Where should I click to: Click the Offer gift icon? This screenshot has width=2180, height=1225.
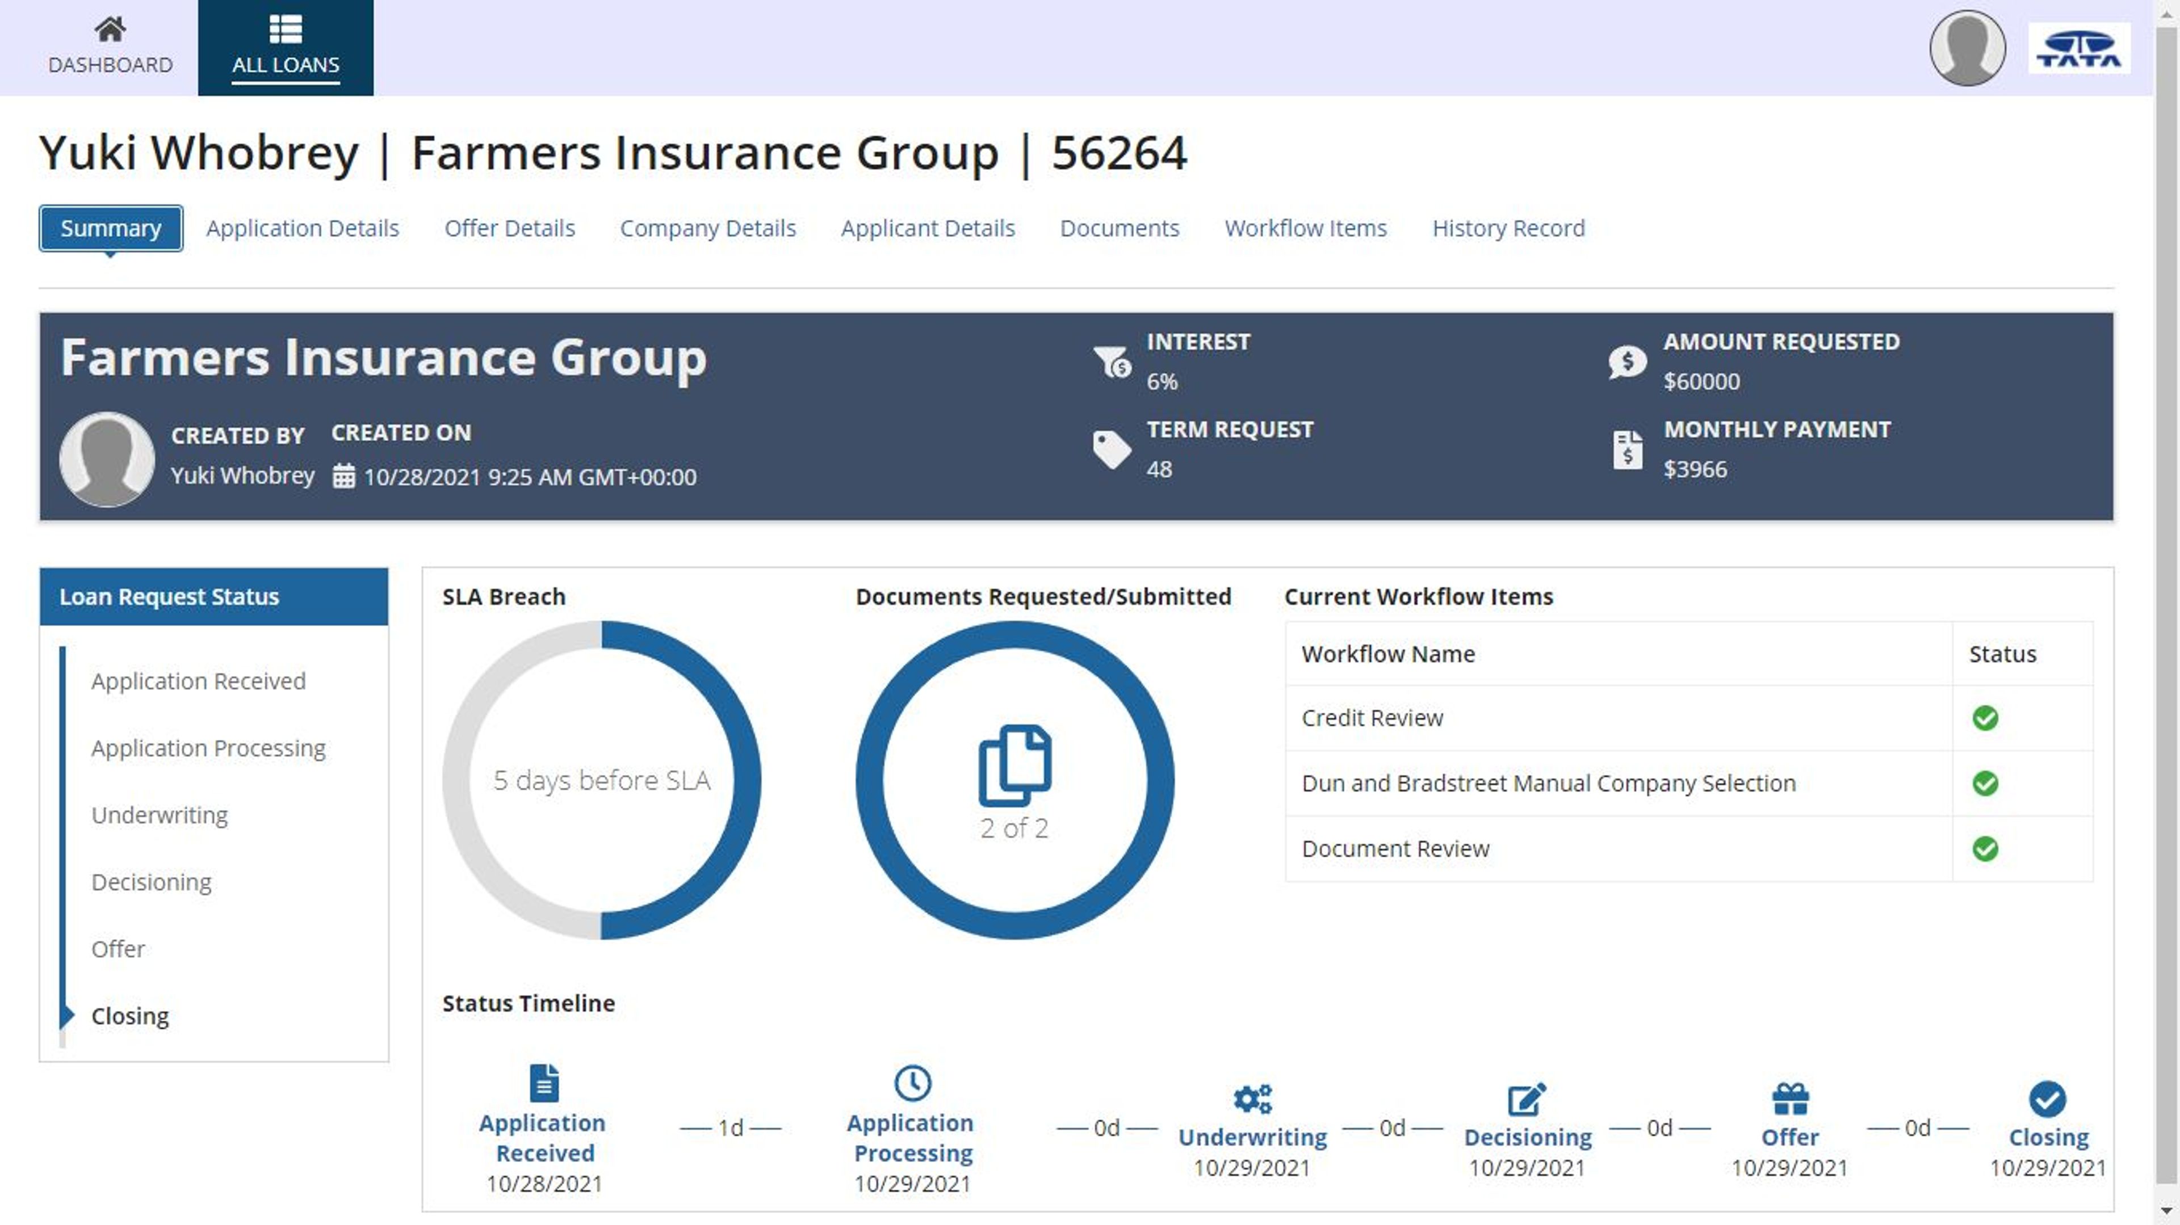click(x=1790, y=1099)
